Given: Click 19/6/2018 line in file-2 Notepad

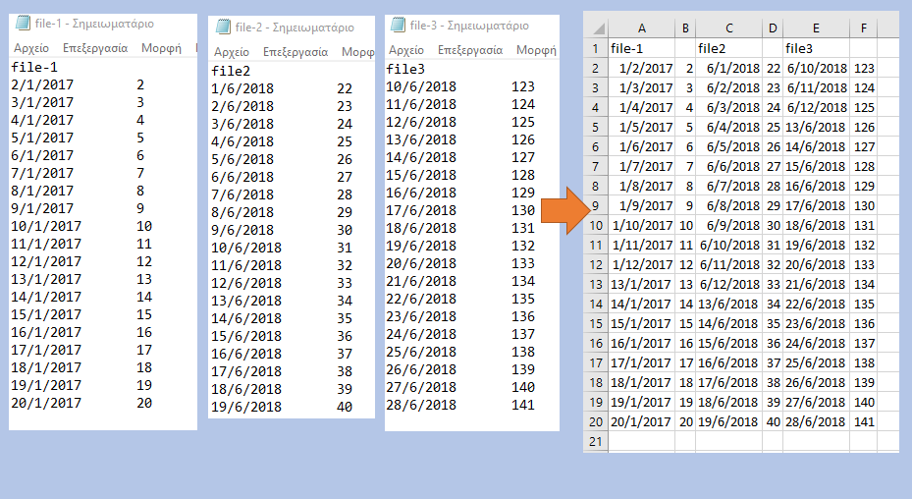Looking at the screenshot, I should [246, 407].
